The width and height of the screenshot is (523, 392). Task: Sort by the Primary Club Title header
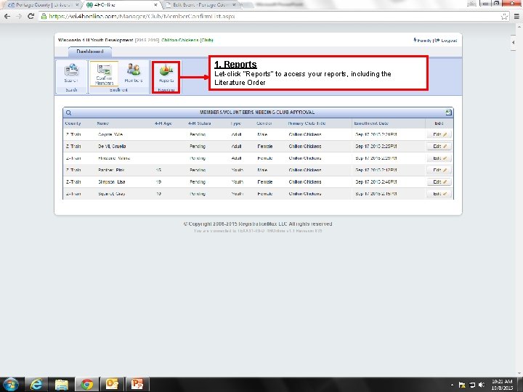coord(307,123)
